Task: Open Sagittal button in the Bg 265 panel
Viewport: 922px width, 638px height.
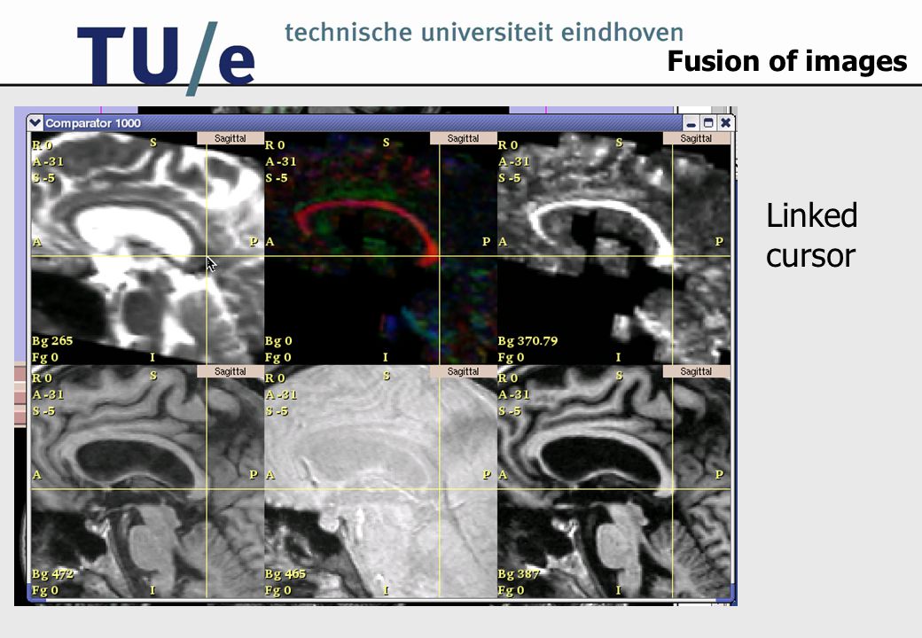Action: click(230, 138)
